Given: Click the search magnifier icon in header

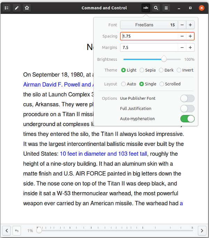Looking at the screenshot, I should tap(156, 8).
